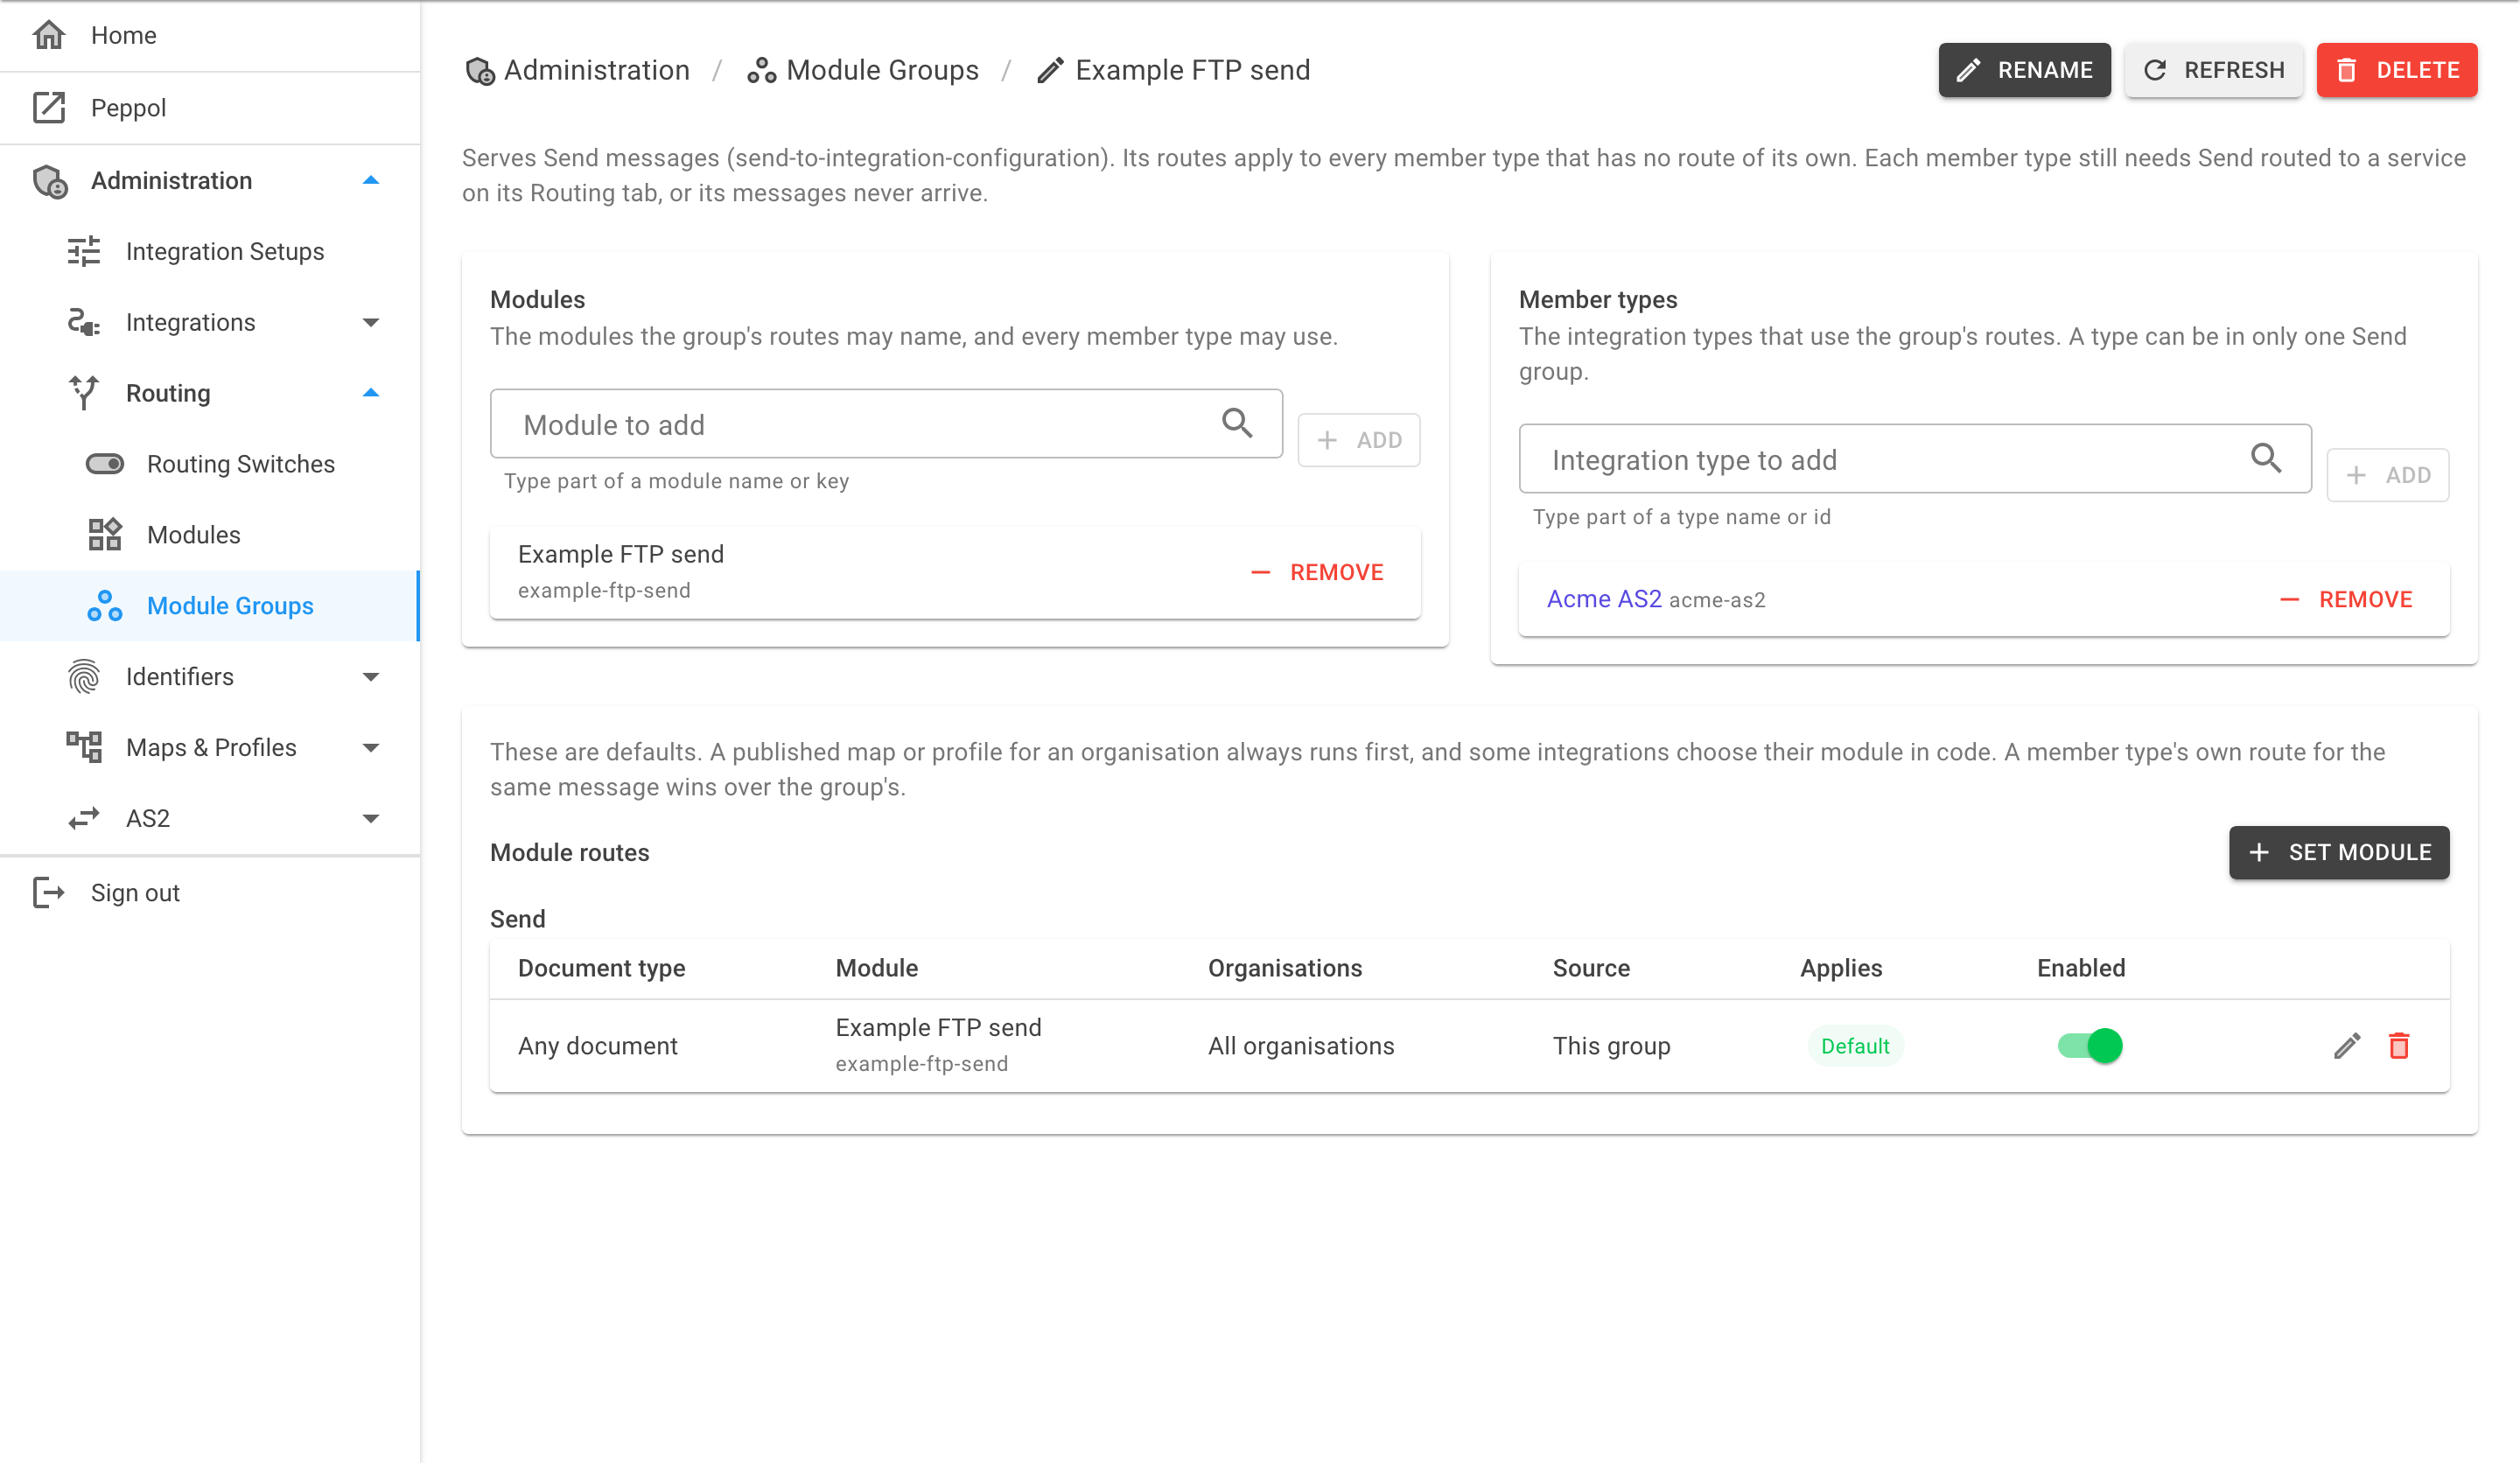Click the Administration shield icon in breadcrumb
Screen dimensions: 2520x1463
(480, 70)
